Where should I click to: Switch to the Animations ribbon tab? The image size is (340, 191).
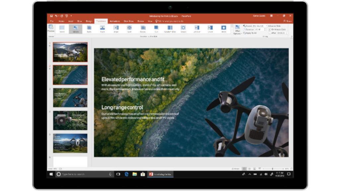114,21
